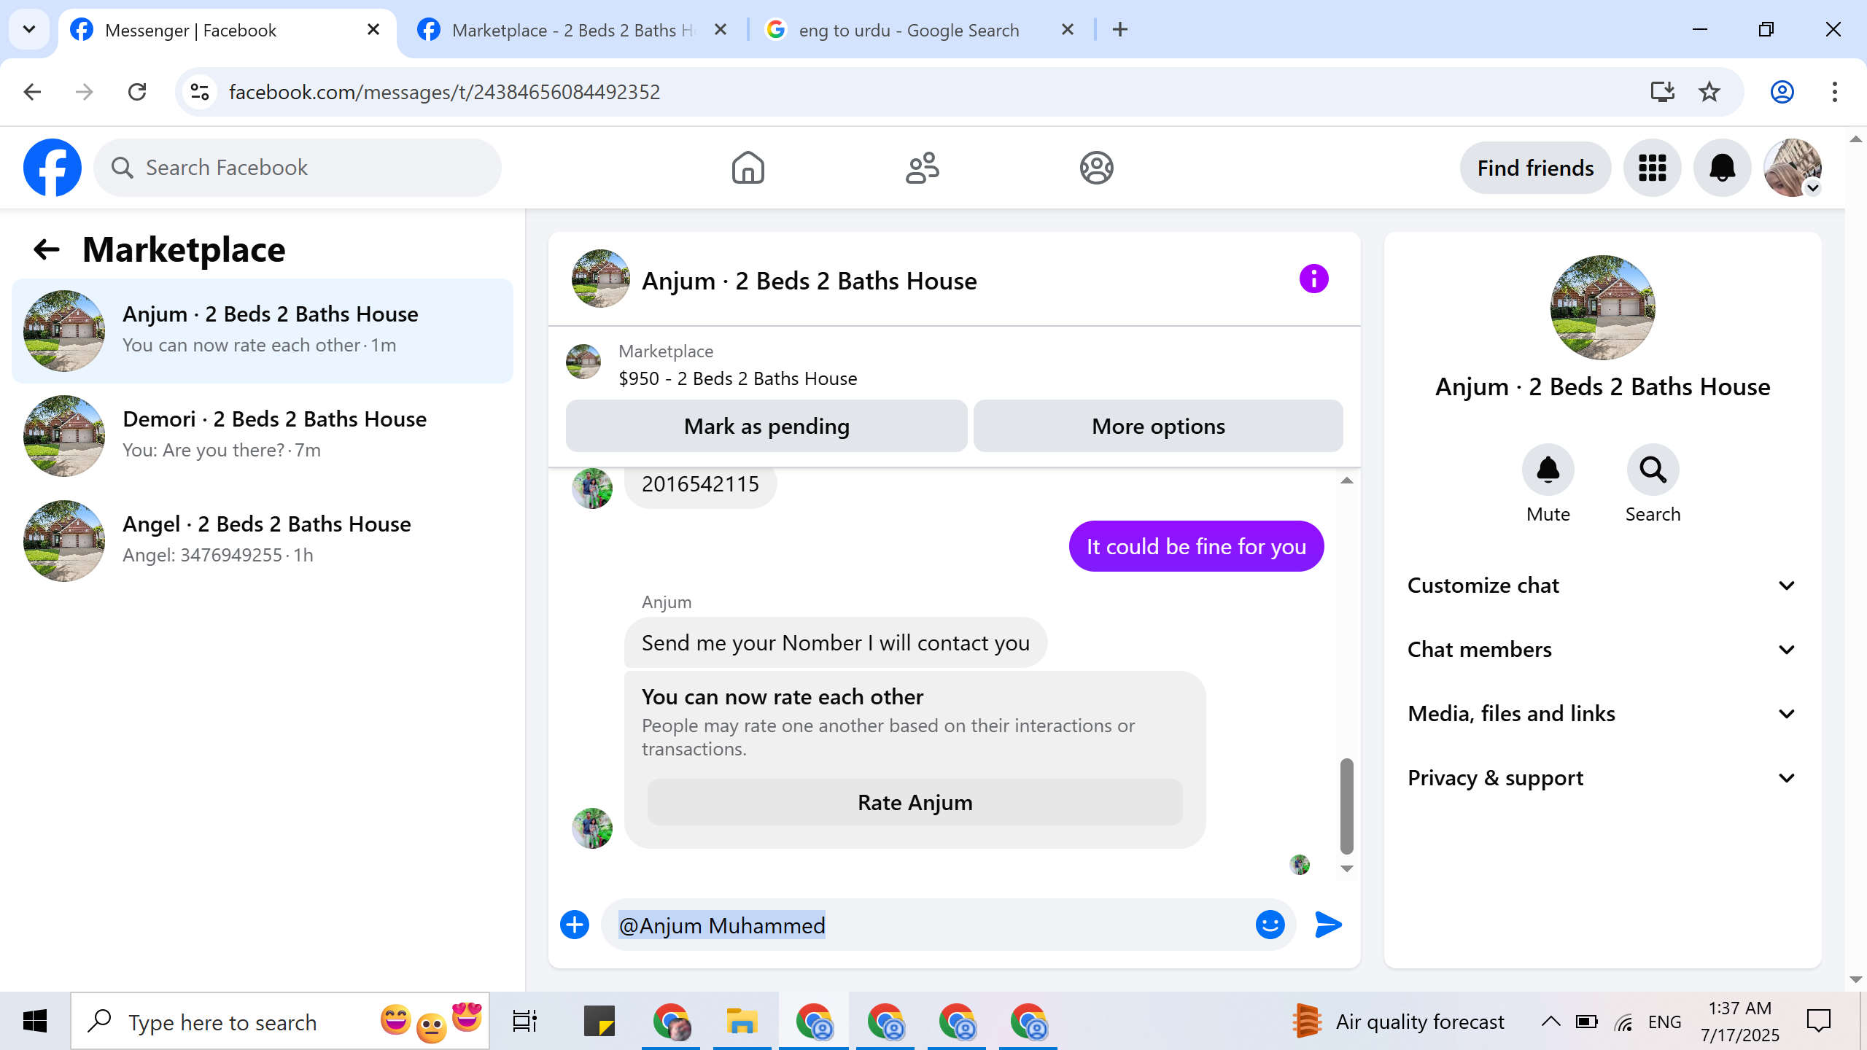Open the Groups icon in top navigation

click(1096, 168)
